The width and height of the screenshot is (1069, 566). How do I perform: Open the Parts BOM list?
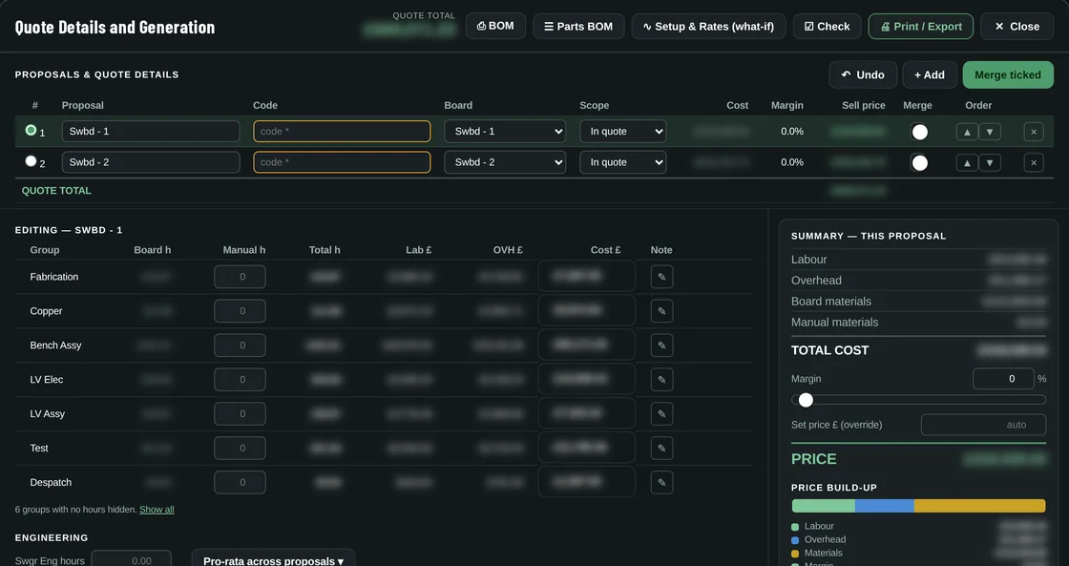pyautogui.click(x=578, y=26)
